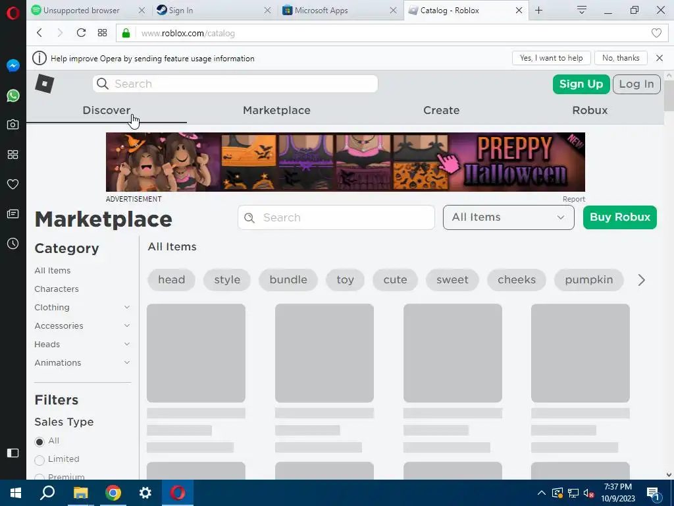The width and height of the screenshot is (674, 506).
Task: Select the Characters category link
Action: click(57, 289)
